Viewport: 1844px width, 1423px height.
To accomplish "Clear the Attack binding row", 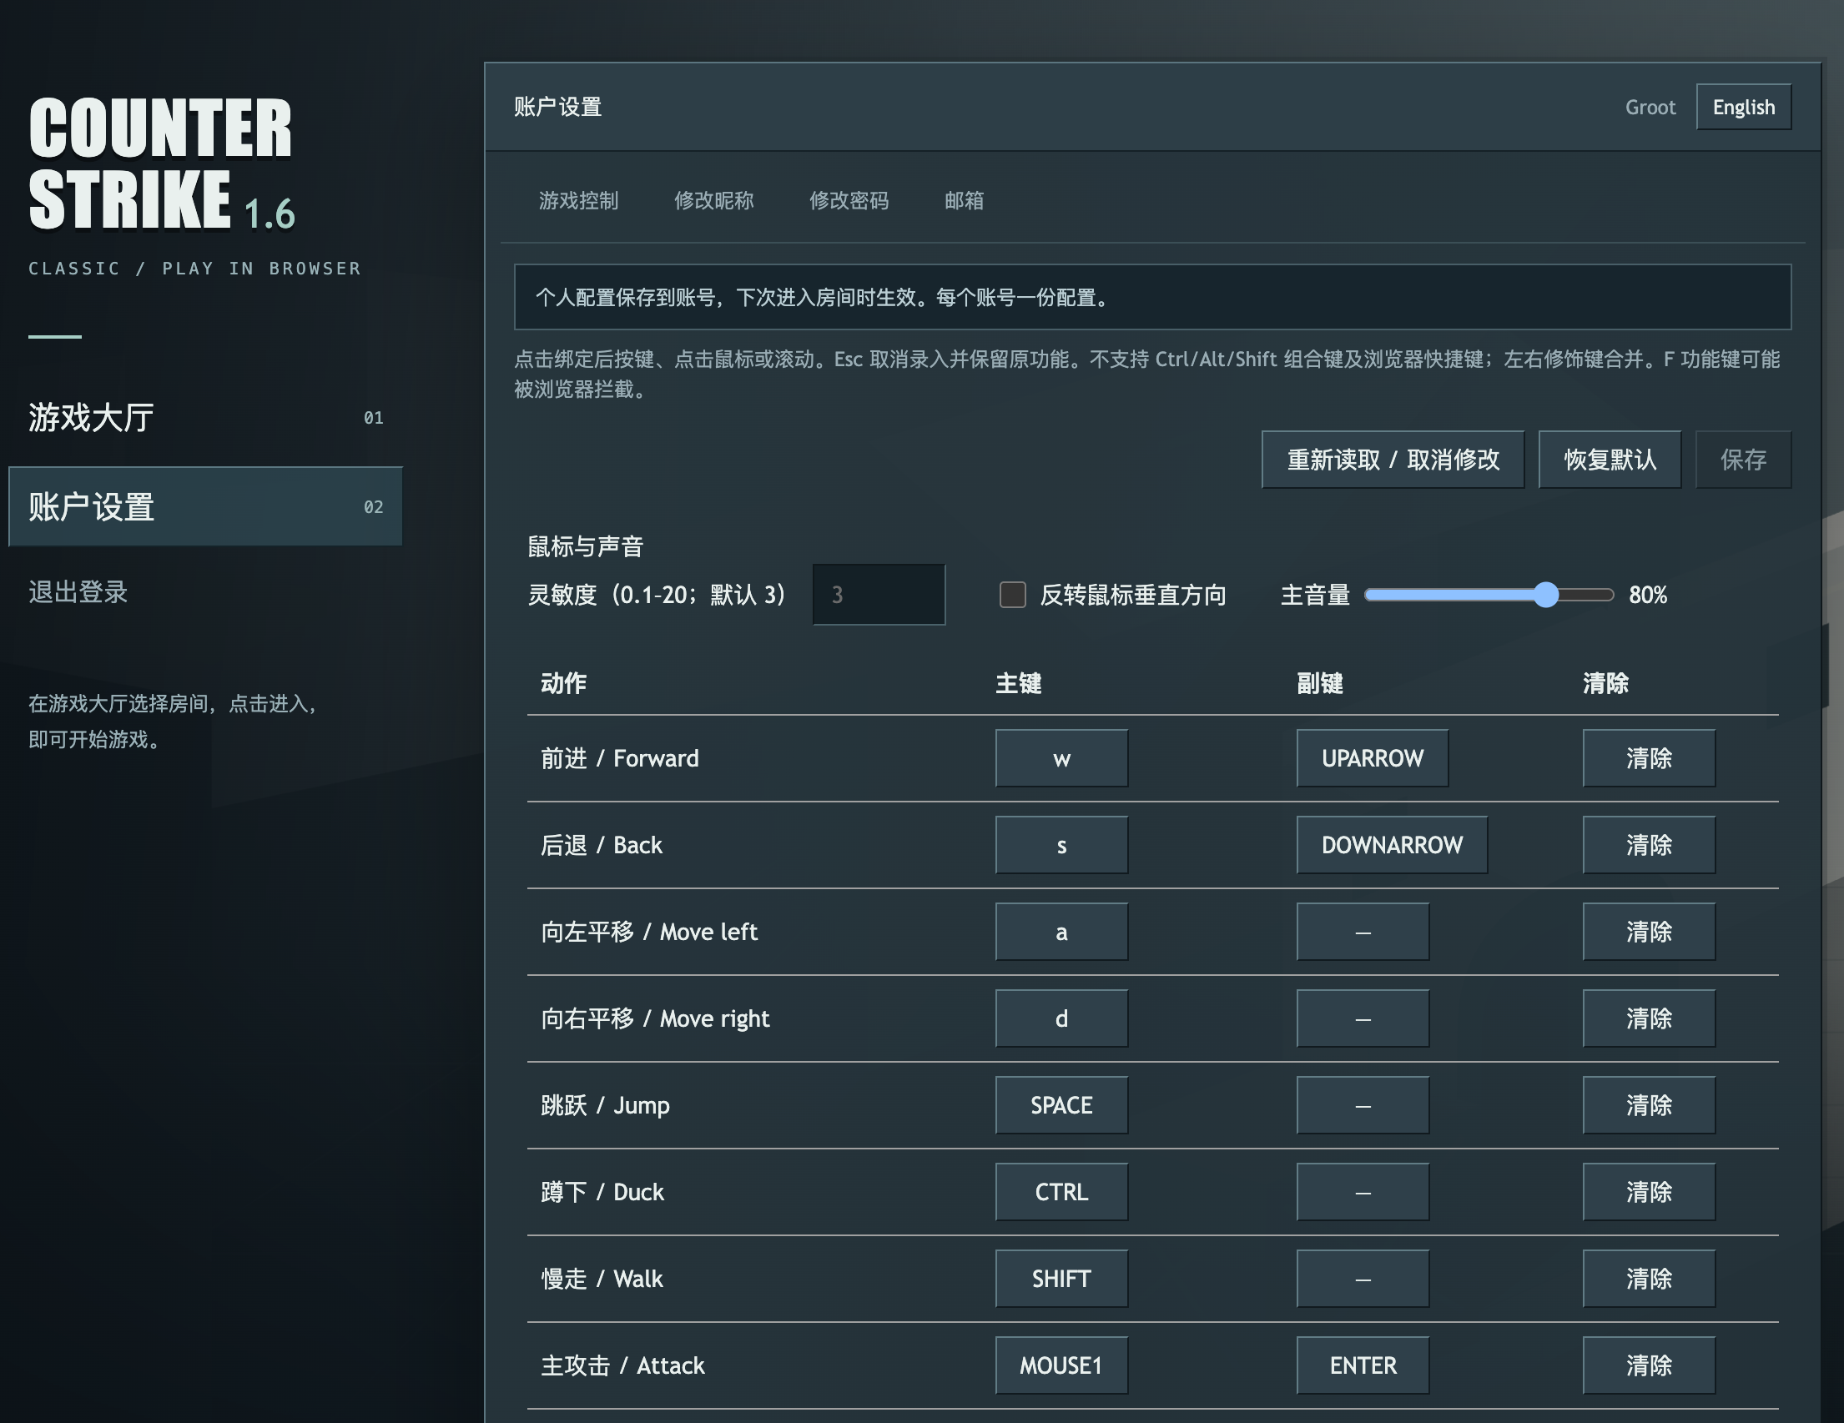I will 1649,1365.
